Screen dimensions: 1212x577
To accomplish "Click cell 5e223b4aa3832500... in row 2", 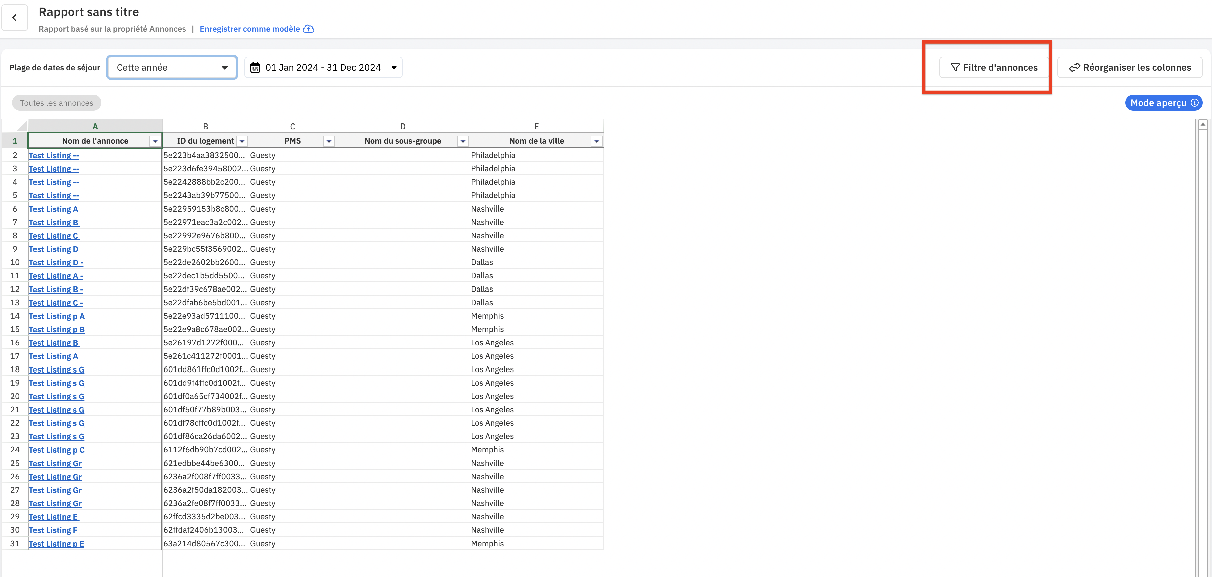I will point(206,155).
